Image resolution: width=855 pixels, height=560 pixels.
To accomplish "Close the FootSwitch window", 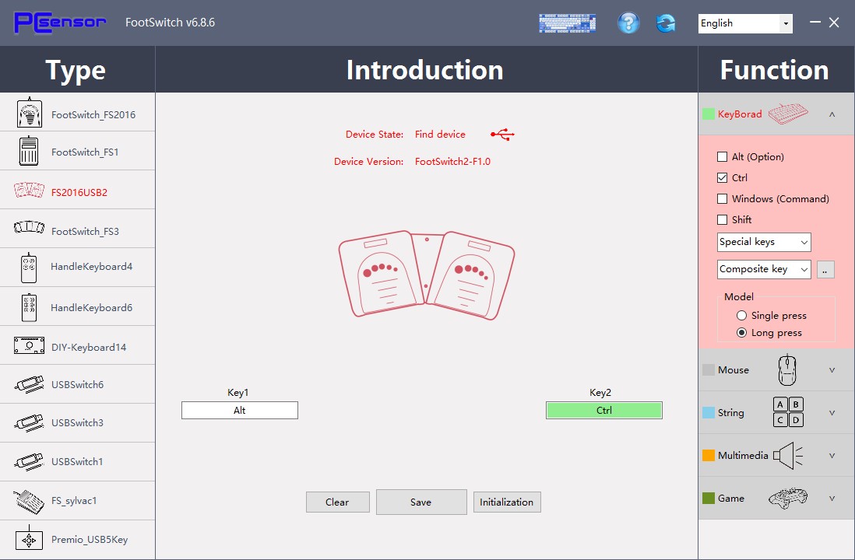I will (834, 23).
